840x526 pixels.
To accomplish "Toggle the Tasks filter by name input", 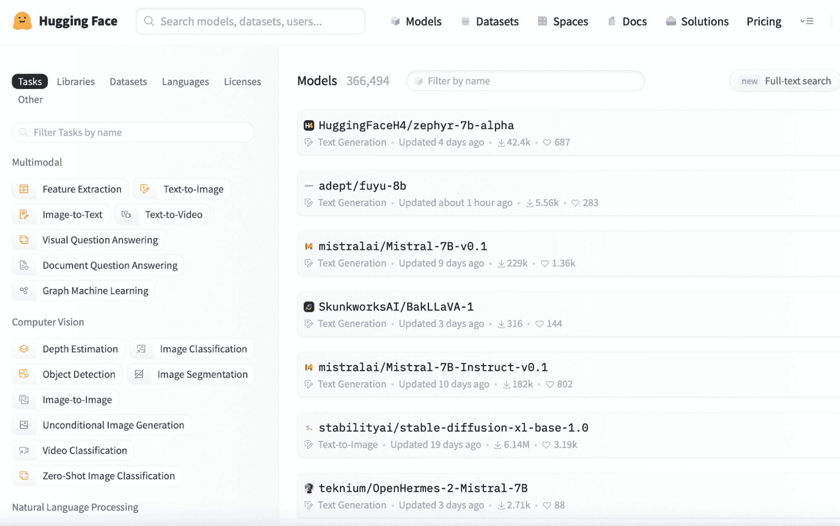I will [133, 132].
